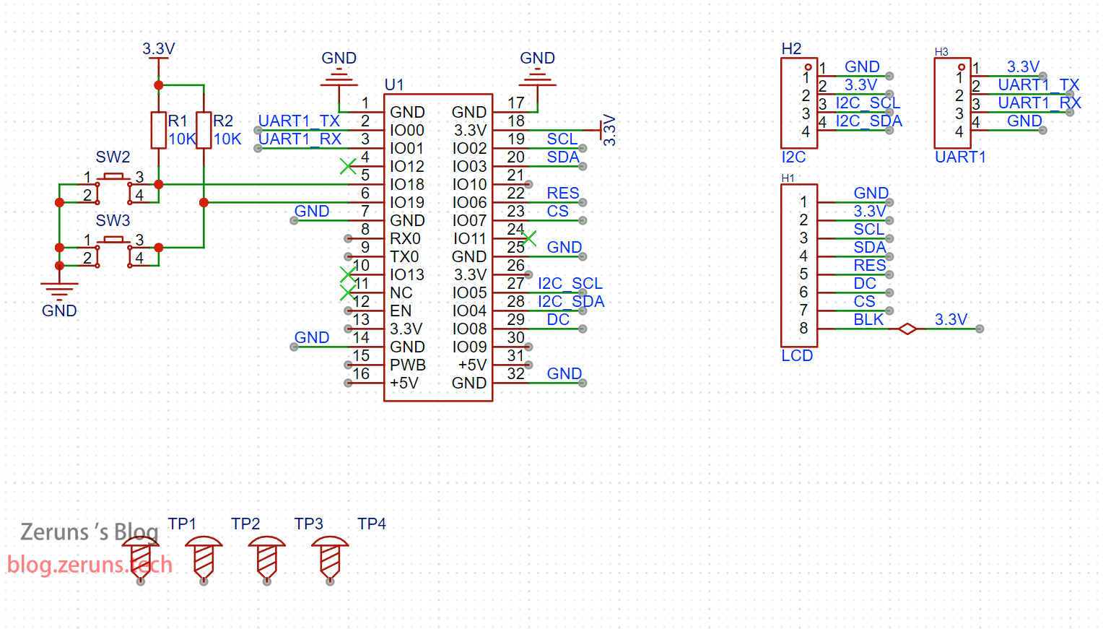Click the diamond marker on the BLK line

(907, 329)
